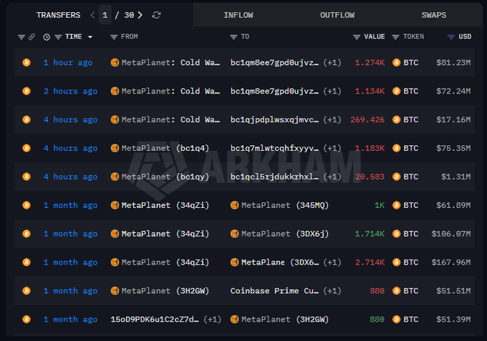Open the FROM column filter
Image resolution: width=487 pixels, height=341 pixels.
(x=114, y=37)
